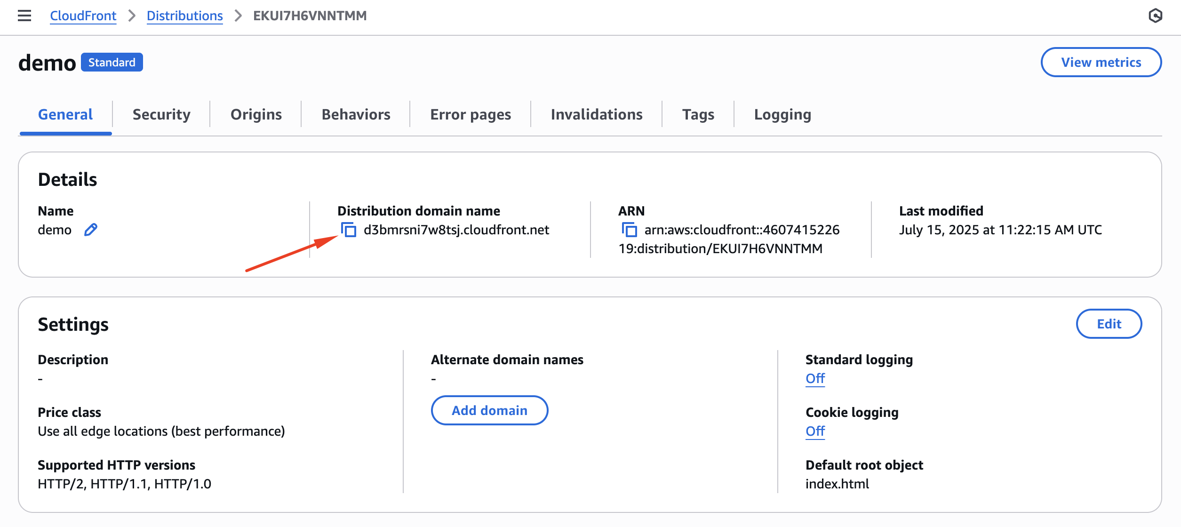Switch to Invalidations tab

(x=597, y=114)
